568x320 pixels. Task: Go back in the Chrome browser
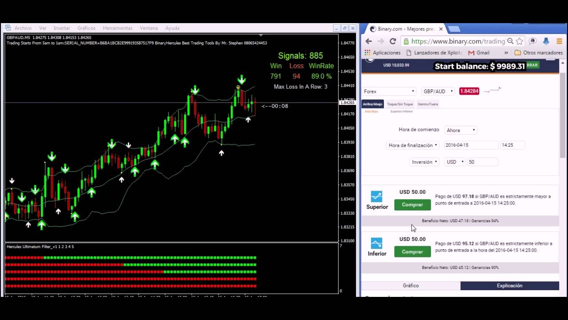pyautogui.click(x=369, y=41)
